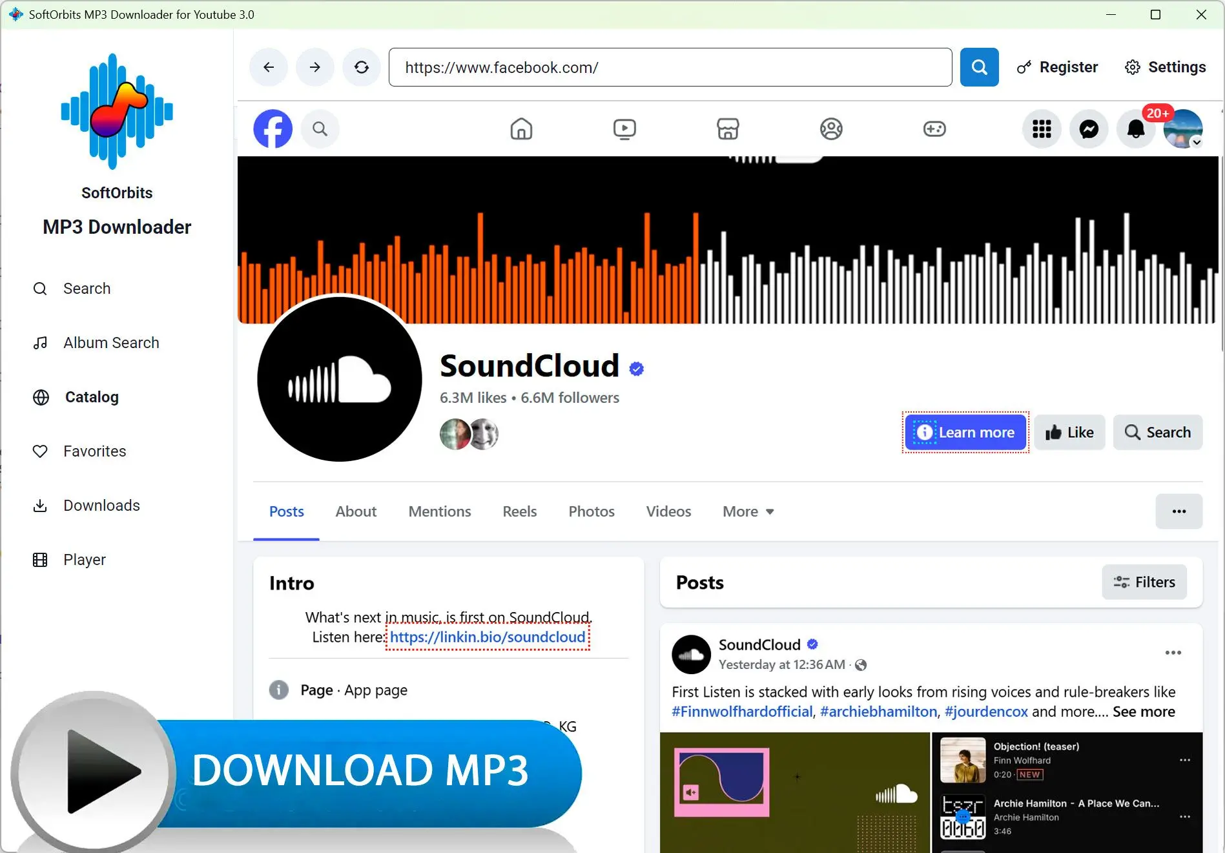Open the Facebook menu grid icon
This screenshot has width=1225, height=853.
[1042, 129]
